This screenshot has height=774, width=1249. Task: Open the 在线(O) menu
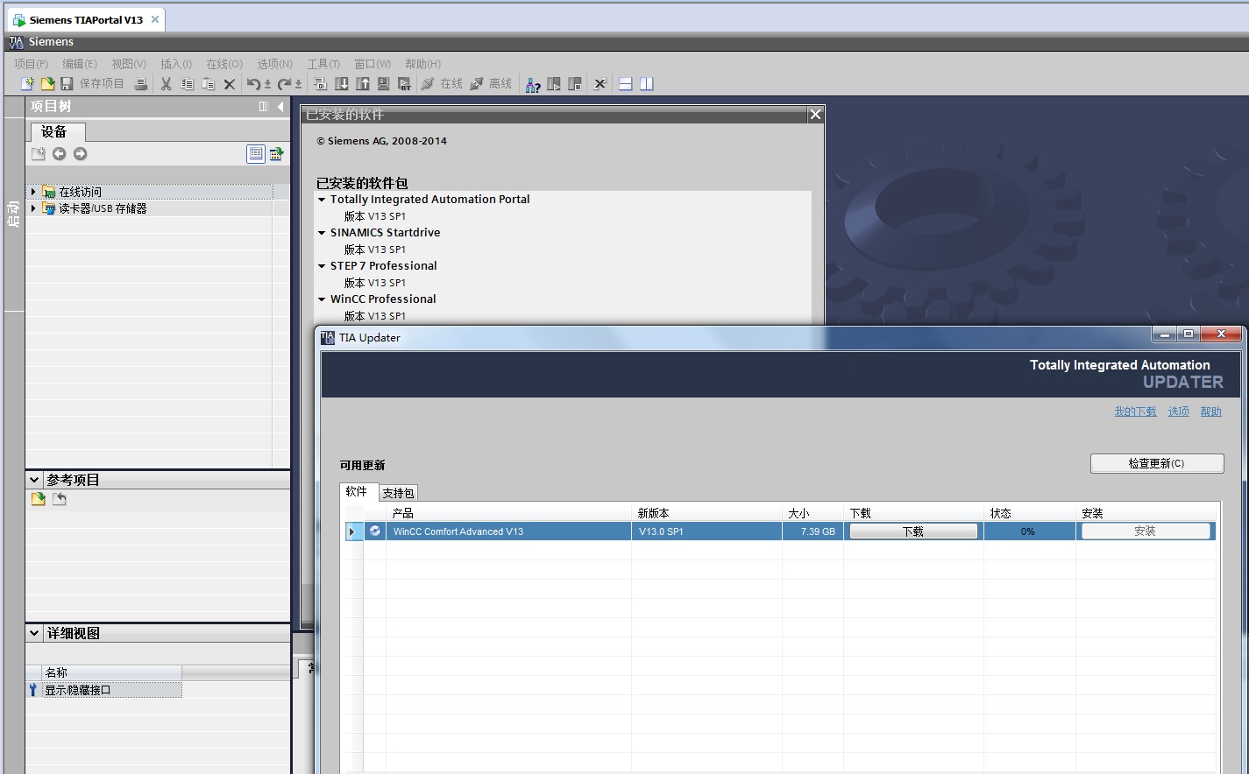[x=224, y=64]
